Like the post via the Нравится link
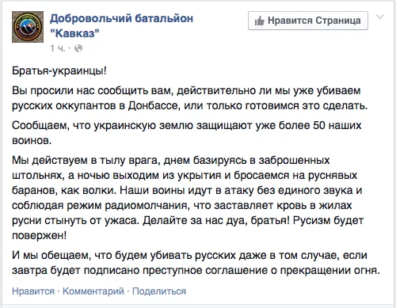 pyautogui.click(x=33, y=291)
